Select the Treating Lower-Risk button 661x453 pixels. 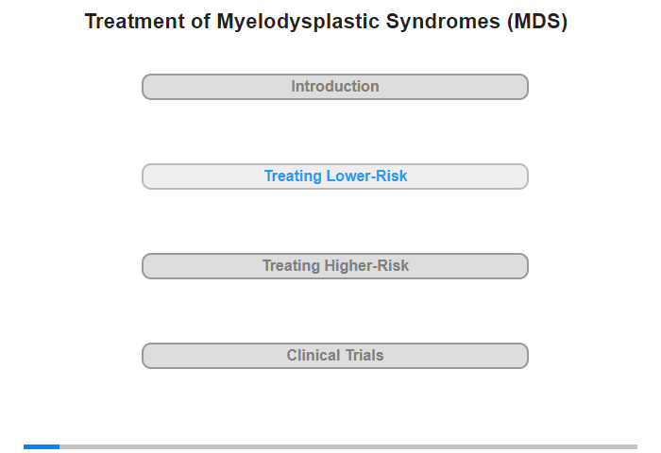pos(334,176)
